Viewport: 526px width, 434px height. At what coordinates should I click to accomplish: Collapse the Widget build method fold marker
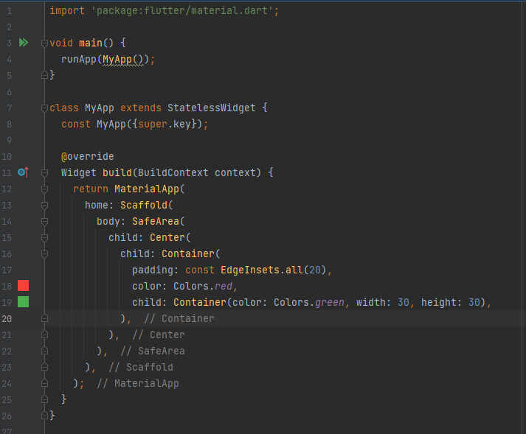click(44, 173)
